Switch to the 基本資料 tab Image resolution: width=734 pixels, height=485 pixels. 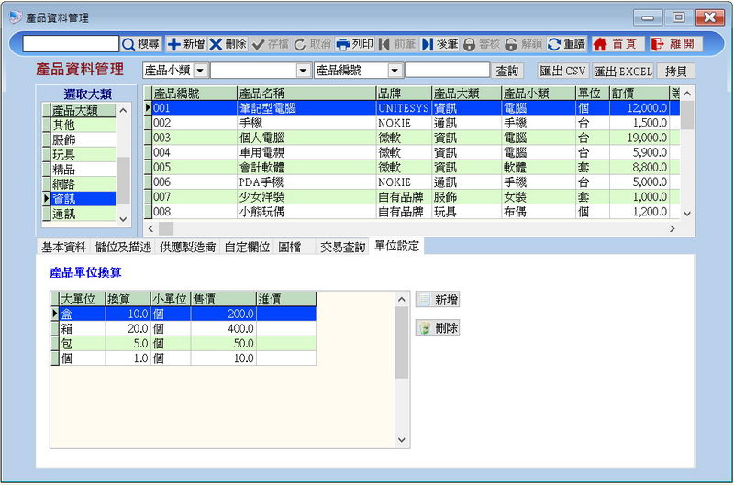(x=64, y=247)
